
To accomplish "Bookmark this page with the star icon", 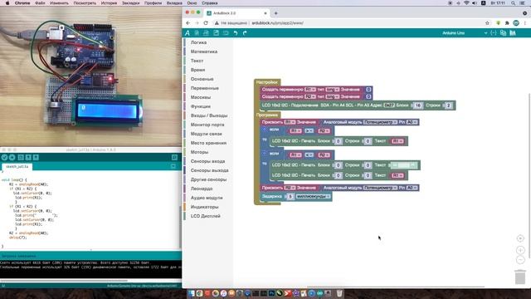I will point(487,23).
